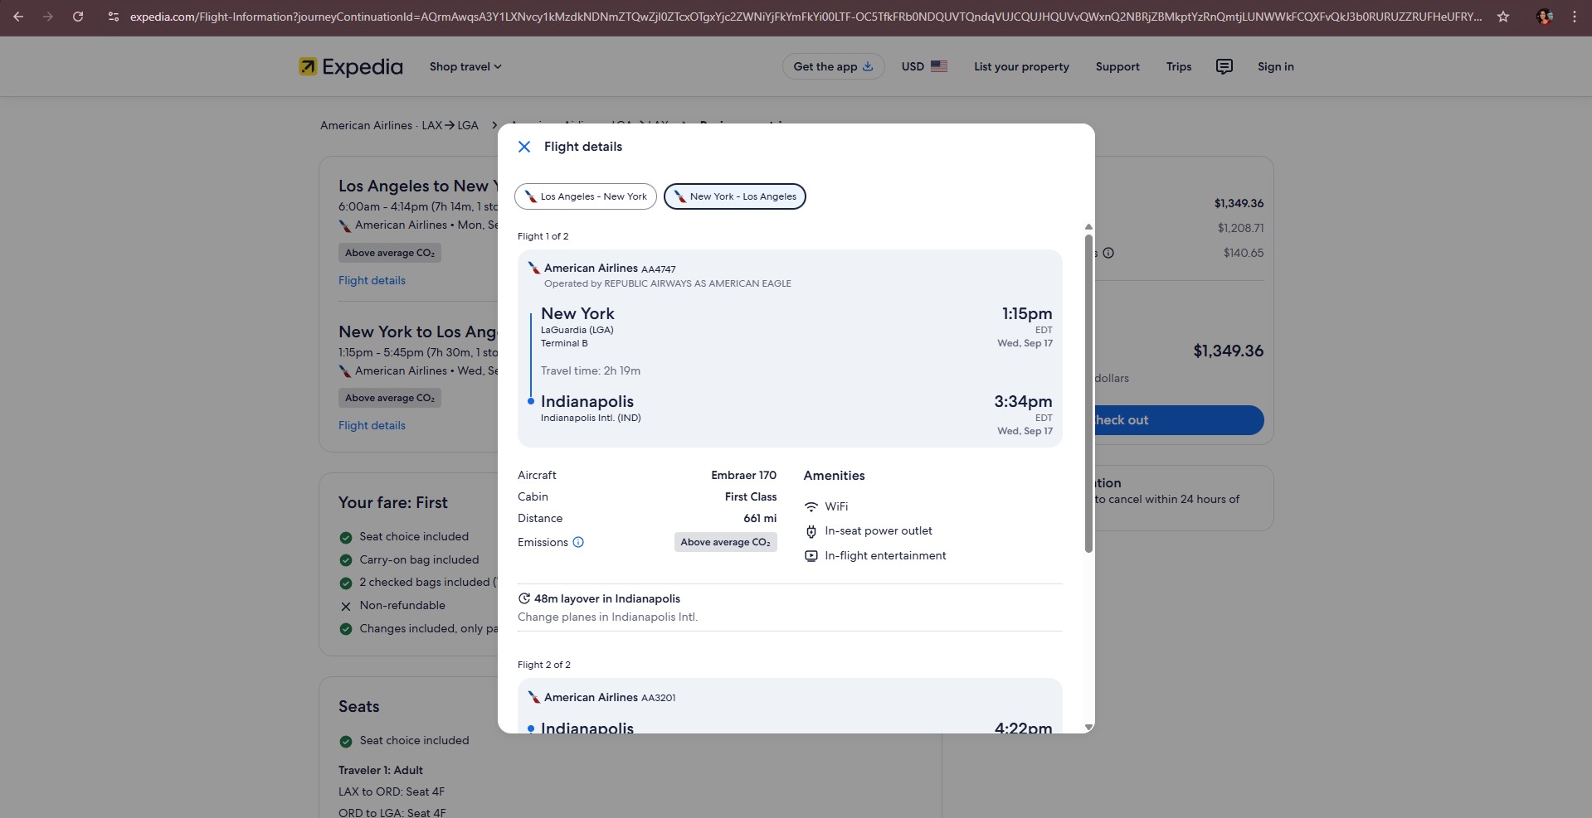The height and width of the screenshot is (818, 1592).
Task: Click Seat choice included check icon under Your fare
Action: [x=346, y=537]
